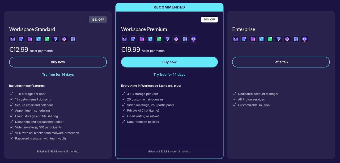Click Proton Drive folder icon in Workspace Premium
The image size is (340, 163).
tap(142, 39)
